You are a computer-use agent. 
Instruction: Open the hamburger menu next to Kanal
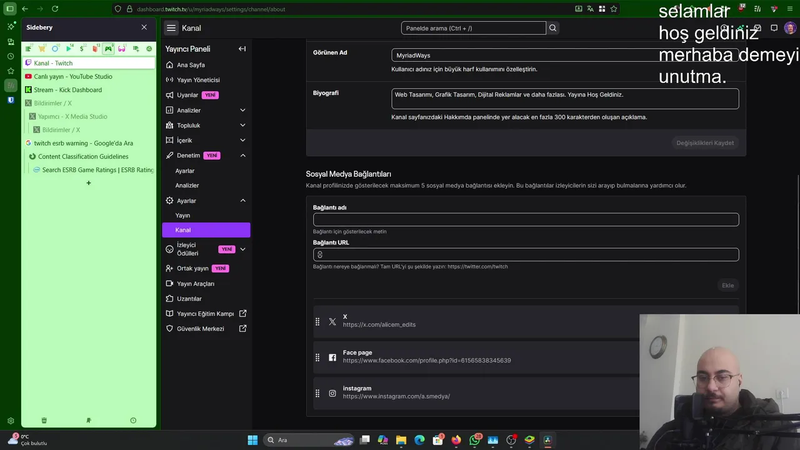coord(171,28)
